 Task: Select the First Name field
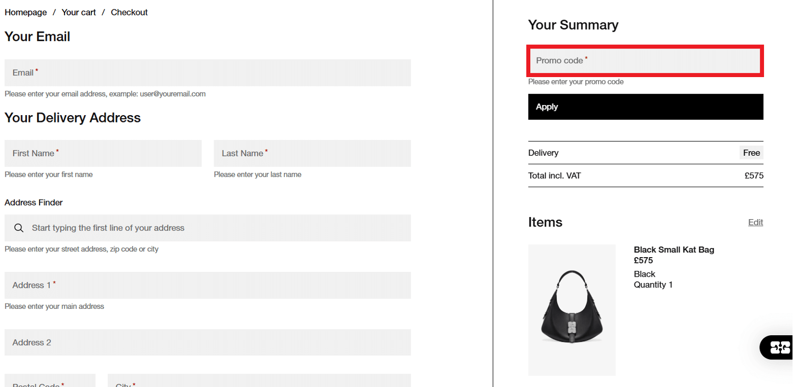point(103,153)
